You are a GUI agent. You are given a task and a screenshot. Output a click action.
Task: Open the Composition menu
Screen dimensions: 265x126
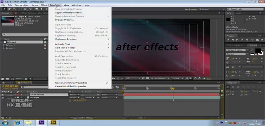coord(22,5)
